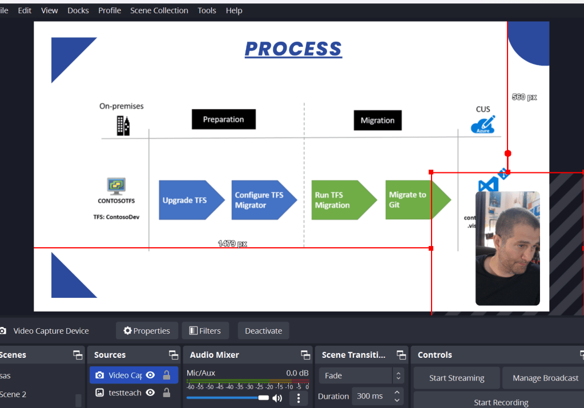Open the Tools menu
This screenshot has height=408, width=584.
[207, 10]
